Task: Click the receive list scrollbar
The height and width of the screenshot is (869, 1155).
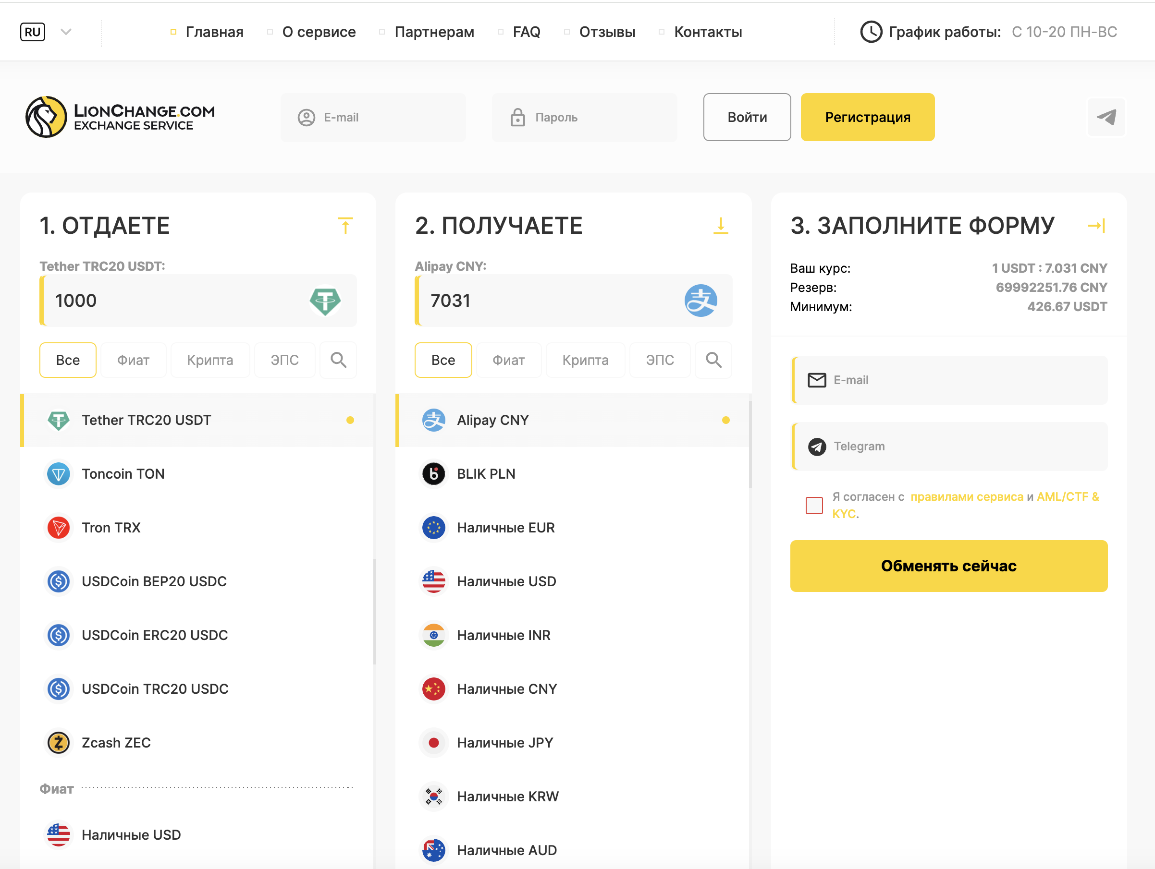Action: (x=750, y=444)
